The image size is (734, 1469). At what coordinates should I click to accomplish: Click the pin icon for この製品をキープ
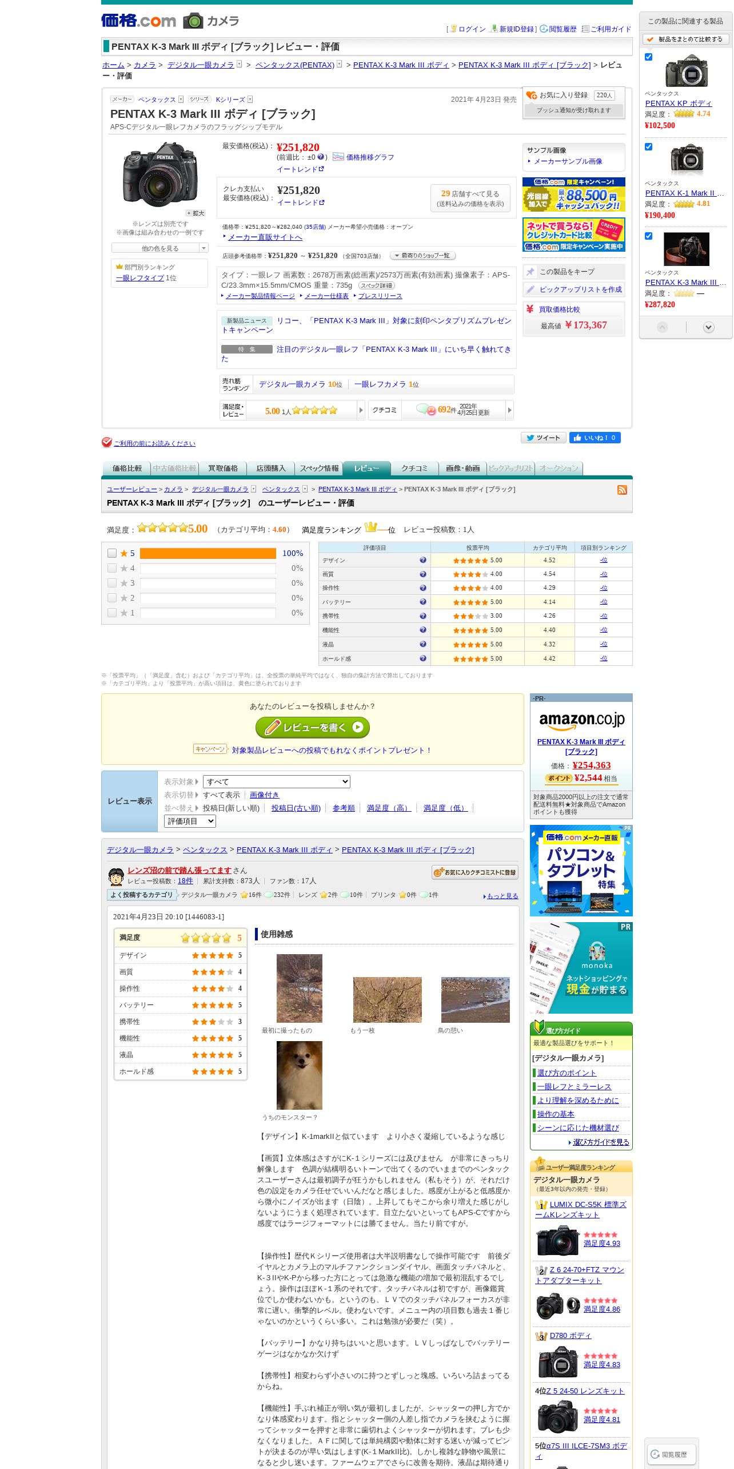tap(530, 272)
